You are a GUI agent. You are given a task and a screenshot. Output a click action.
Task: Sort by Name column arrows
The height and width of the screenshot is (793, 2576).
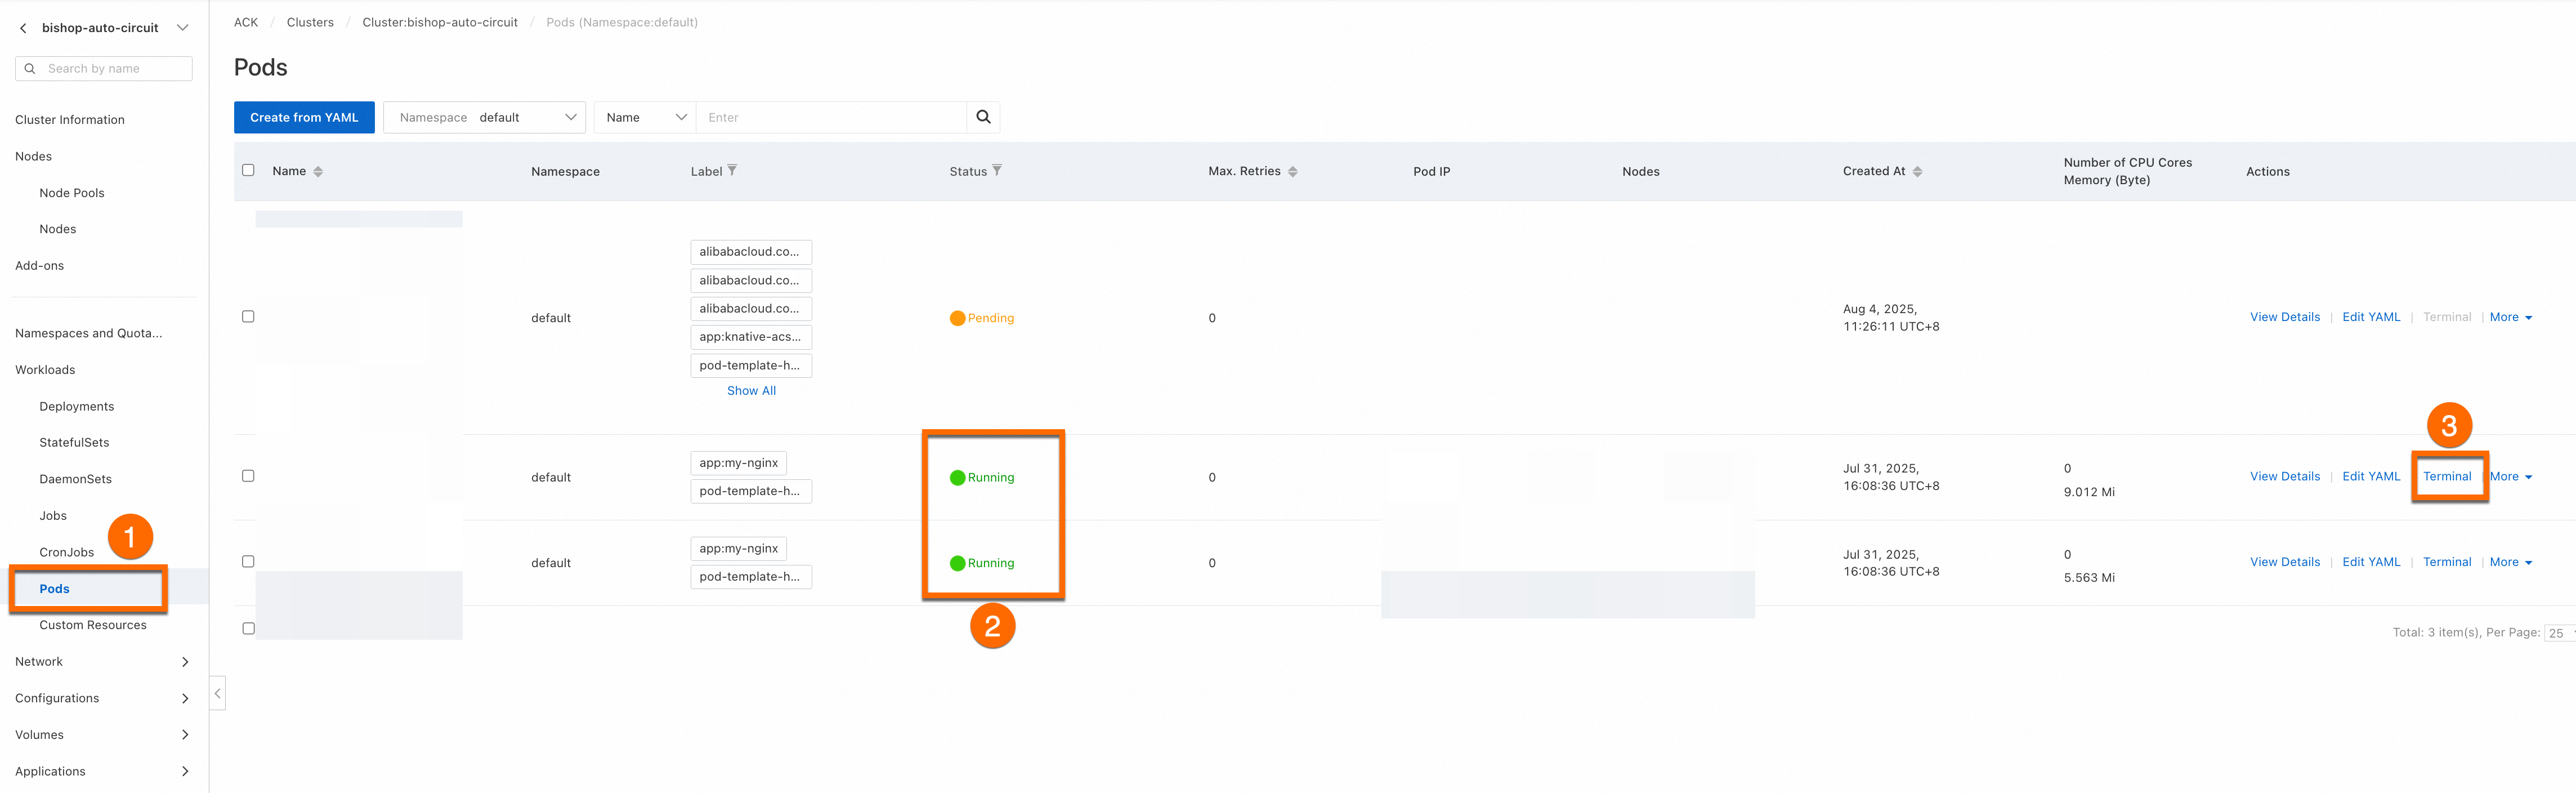[318, 172]
